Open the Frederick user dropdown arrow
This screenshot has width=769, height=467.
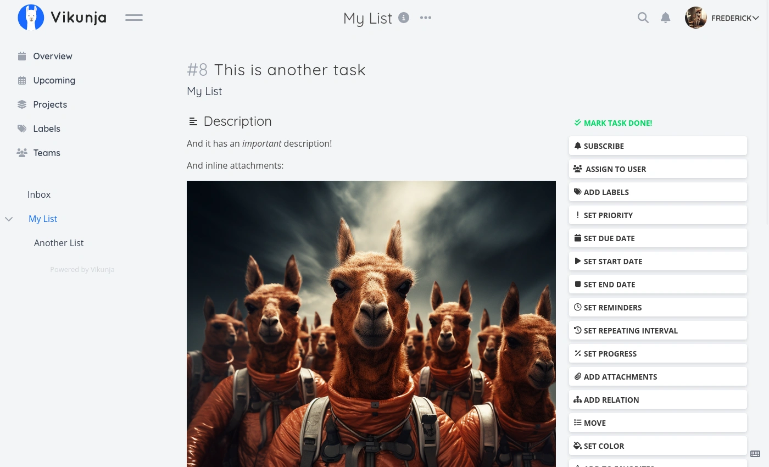(x=756, y=18)
